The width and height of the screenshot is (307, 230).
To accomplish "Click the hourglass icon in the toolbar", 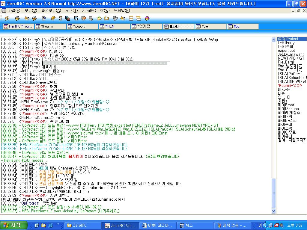I will click(x=61, y=18).
